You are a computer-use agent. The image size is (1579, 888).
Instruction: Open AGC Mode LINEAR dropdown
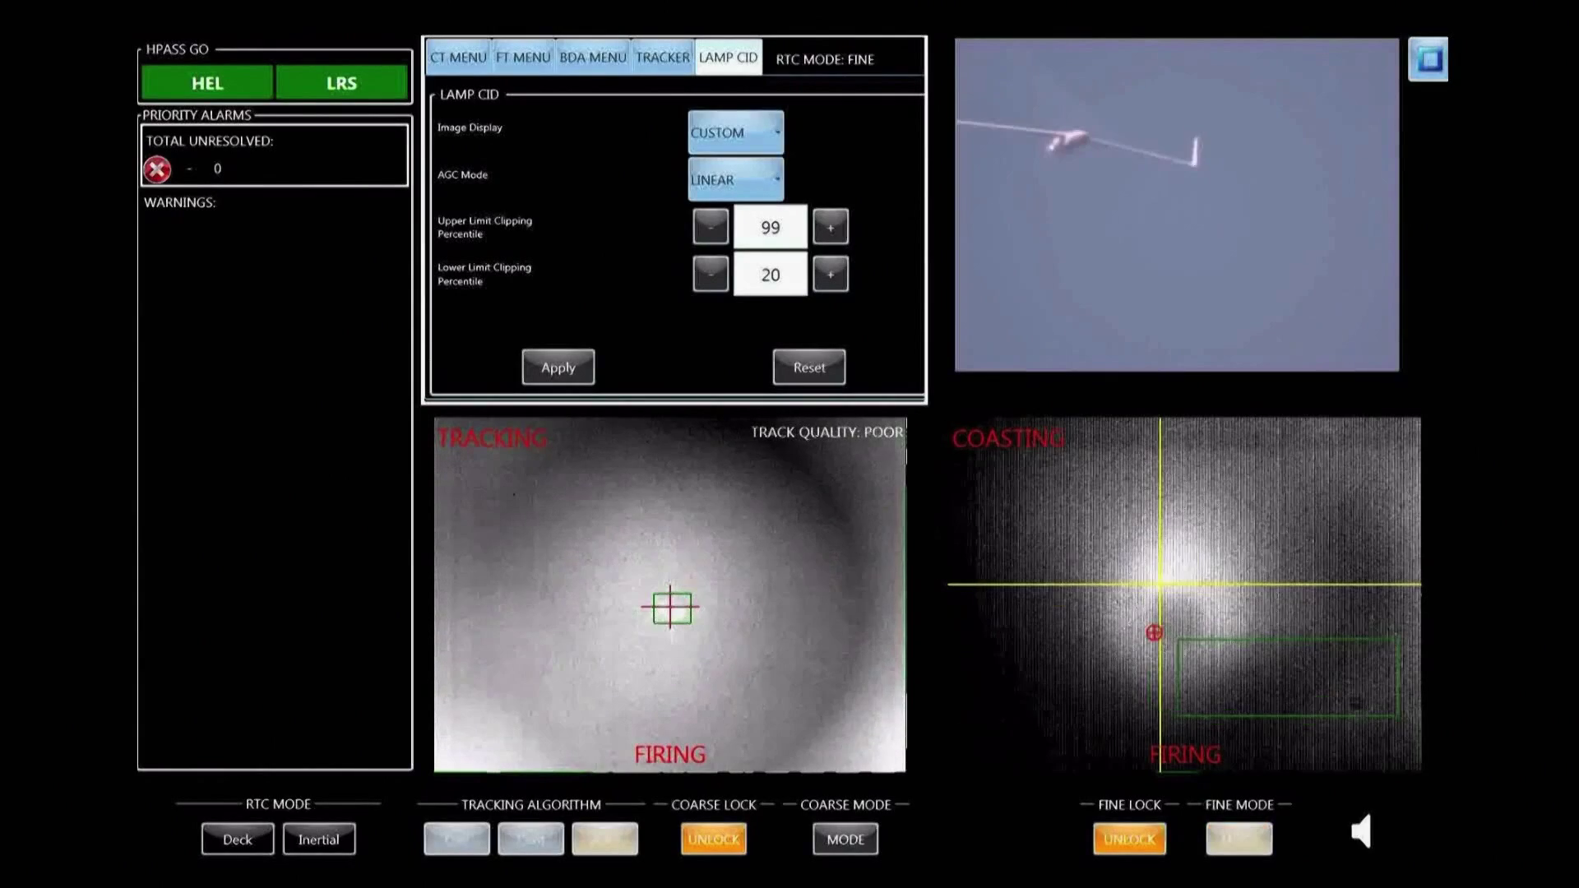pos(735,179)
